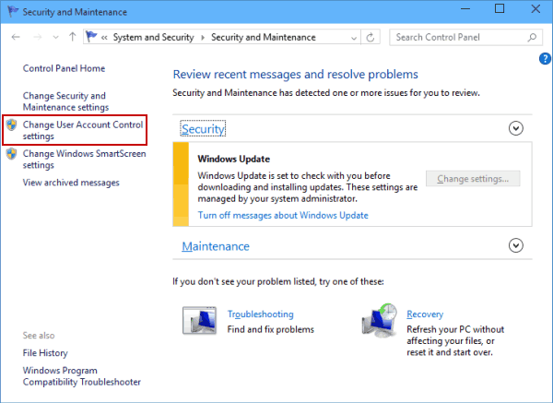Open the Recovery link
The height and width of the screenshot is (403, 553).
[425, 314]
